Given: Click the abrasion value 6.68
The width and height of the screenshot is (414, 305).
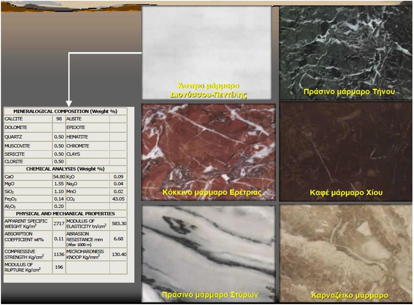Looking at the screenshot, I should pyautogui.click(x=118, y=238).
